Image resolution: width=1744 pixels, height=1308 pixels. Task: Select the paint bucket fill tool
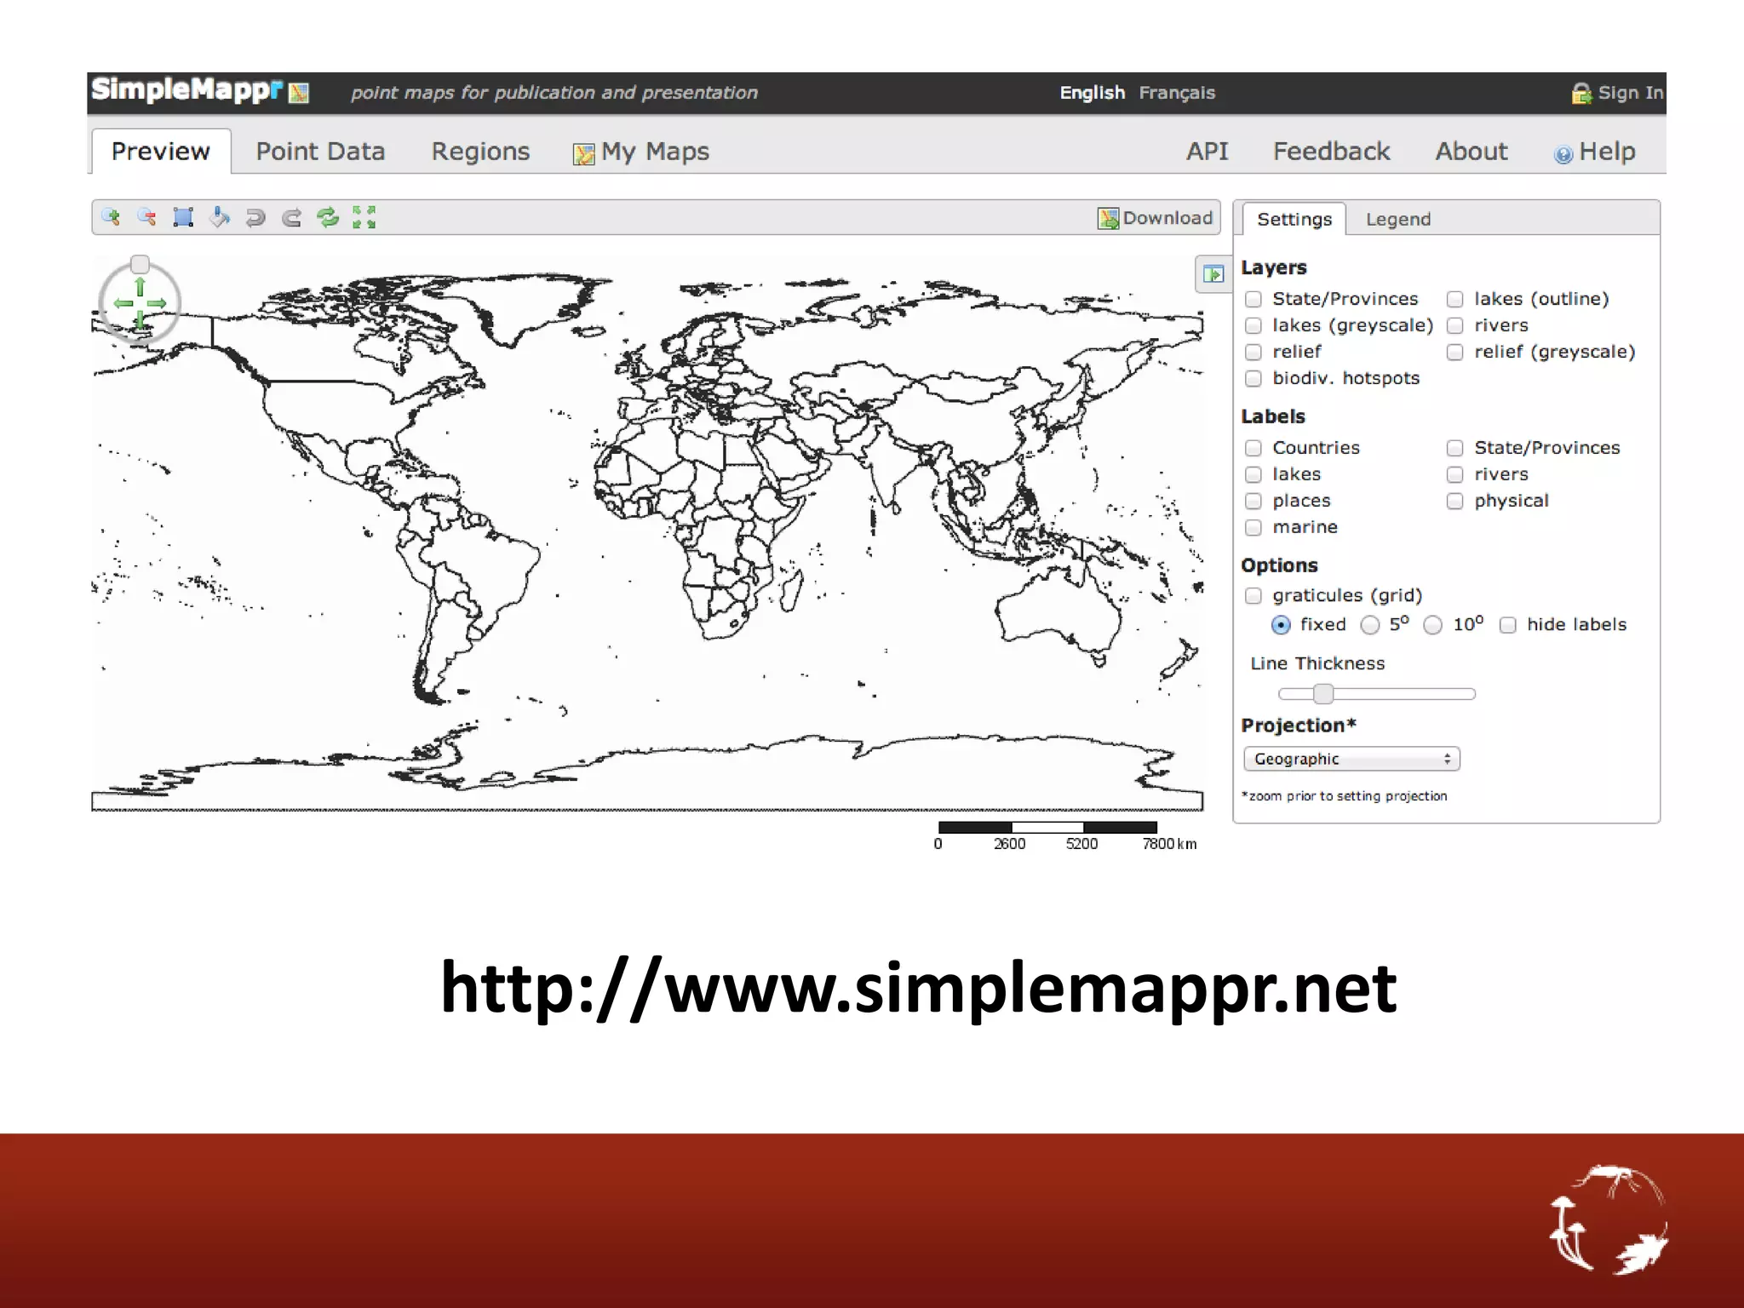tap(220, 217)
